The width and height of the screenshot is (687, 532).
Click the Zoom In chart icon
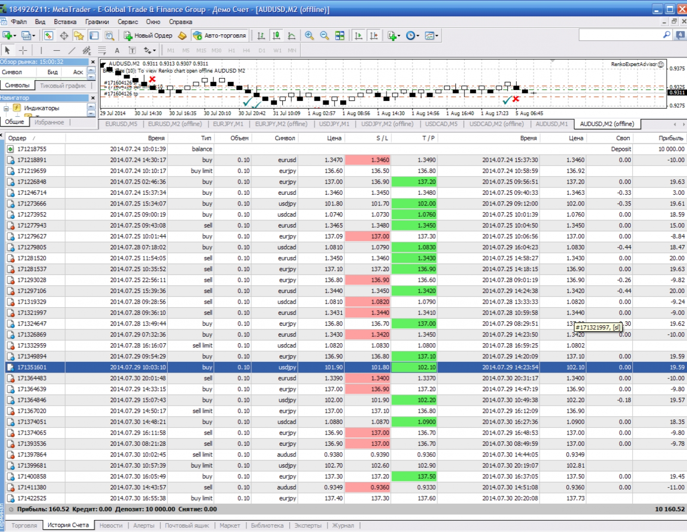309,36
